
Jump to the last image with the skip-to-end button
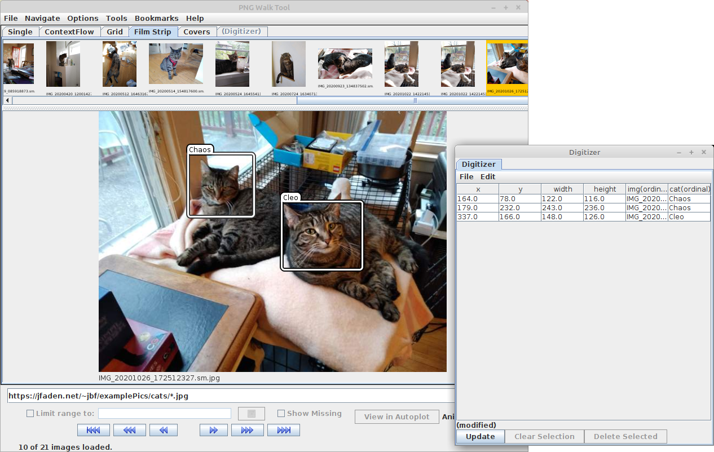pos(284,430)
